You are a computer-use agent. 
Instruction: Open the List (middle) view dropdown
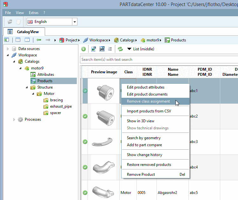(140, 49)
